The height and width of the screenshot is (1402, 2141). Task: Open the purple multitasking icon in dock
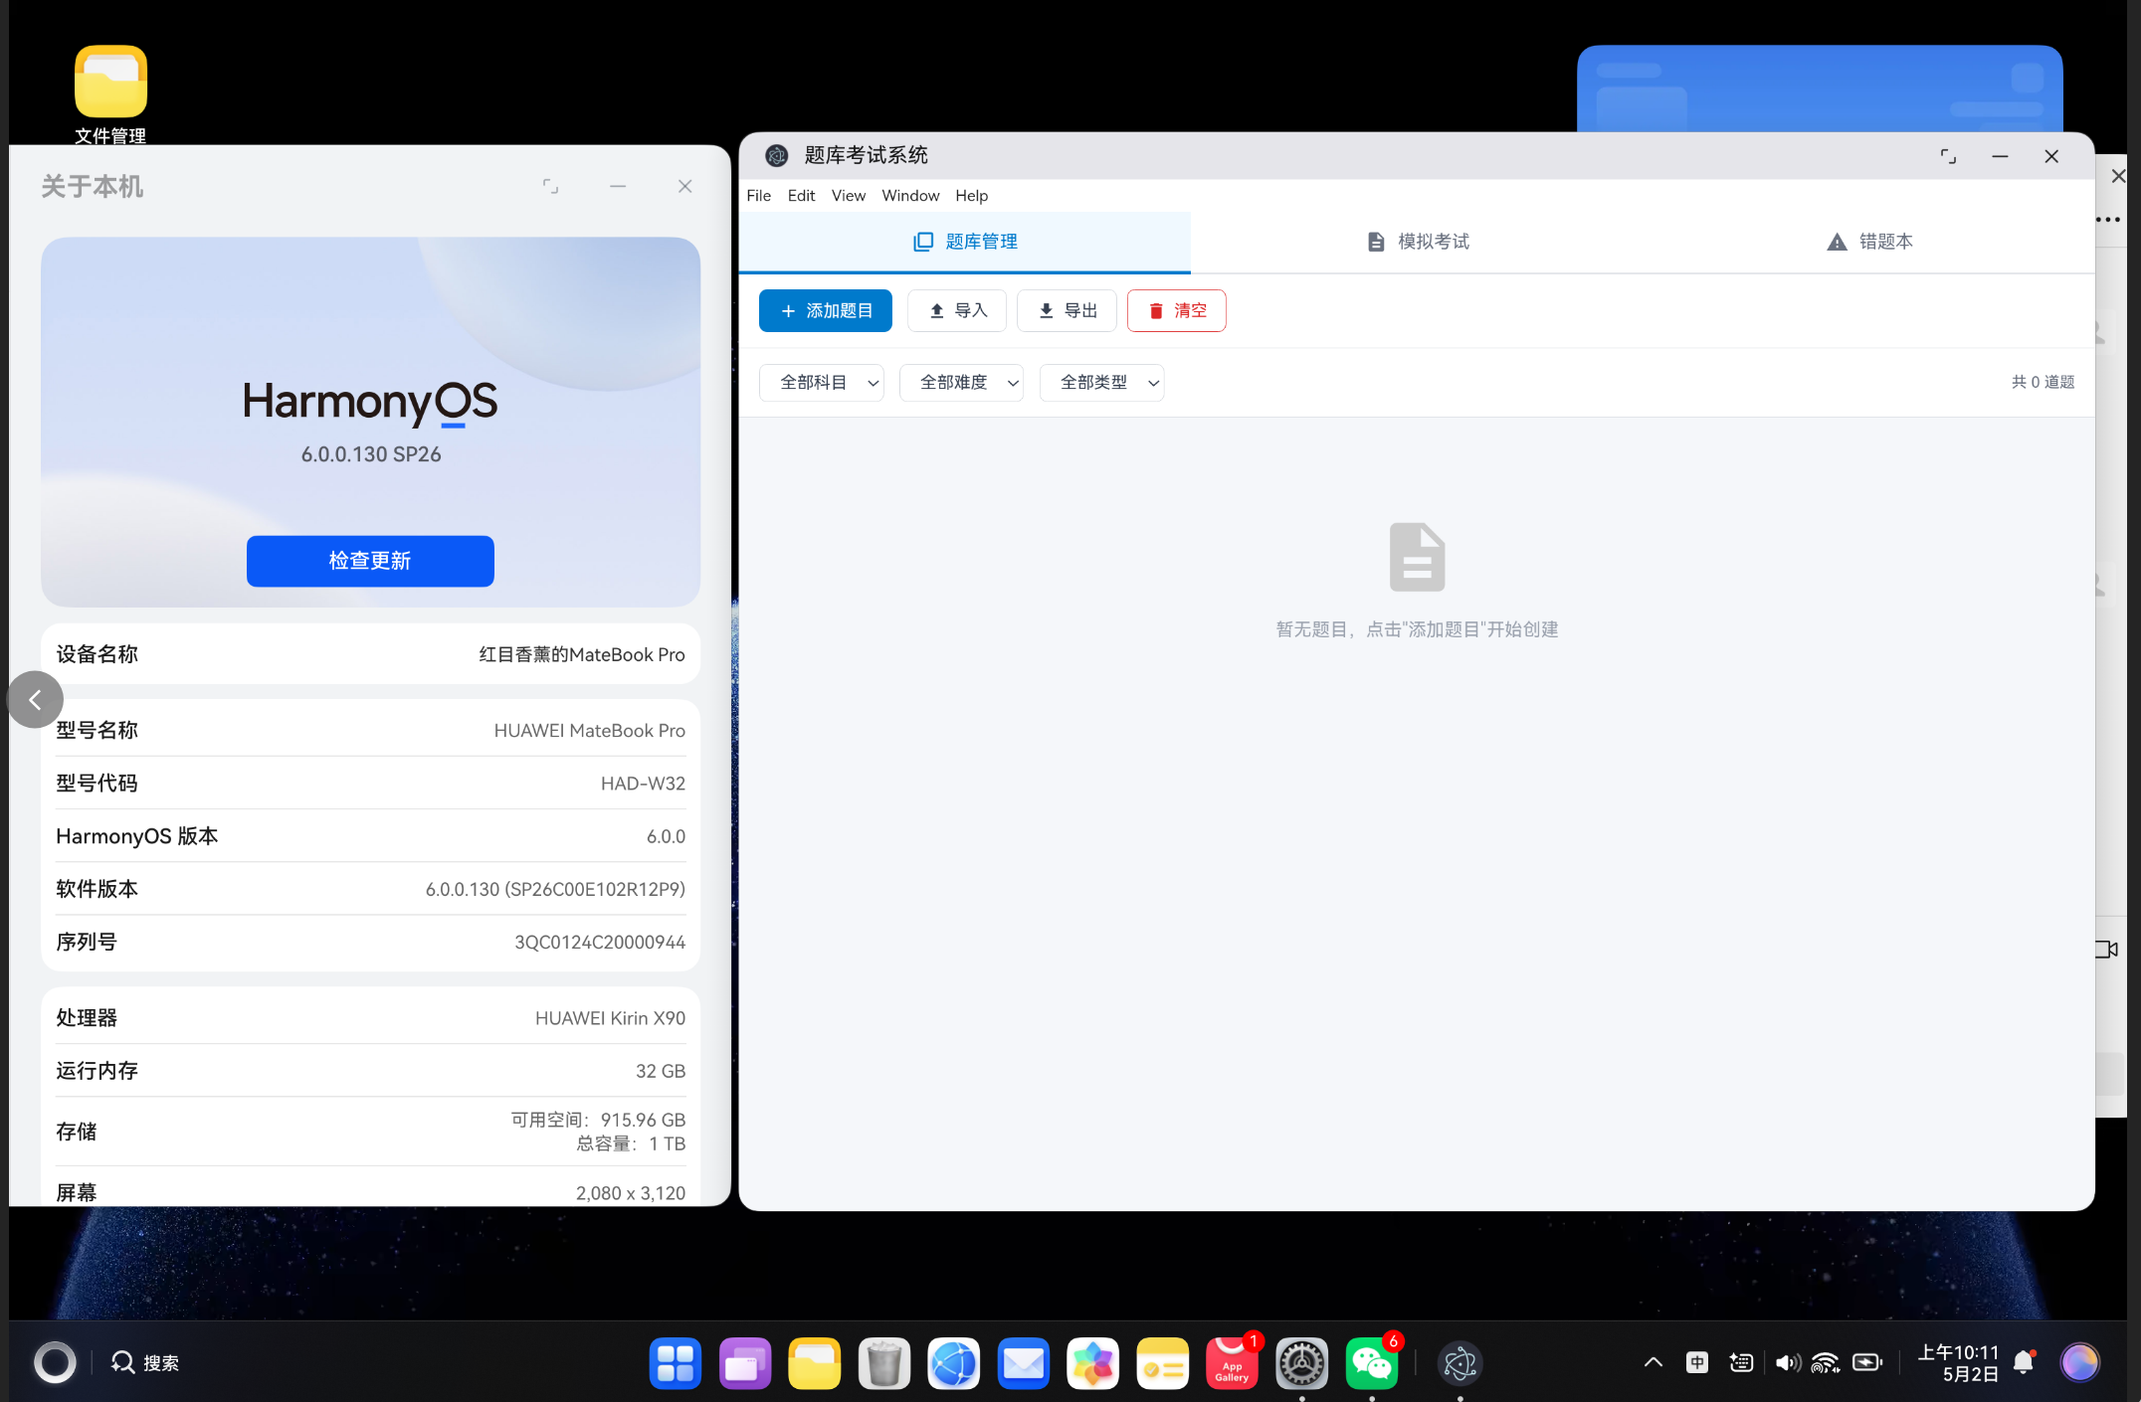(x=744, y=1363)
